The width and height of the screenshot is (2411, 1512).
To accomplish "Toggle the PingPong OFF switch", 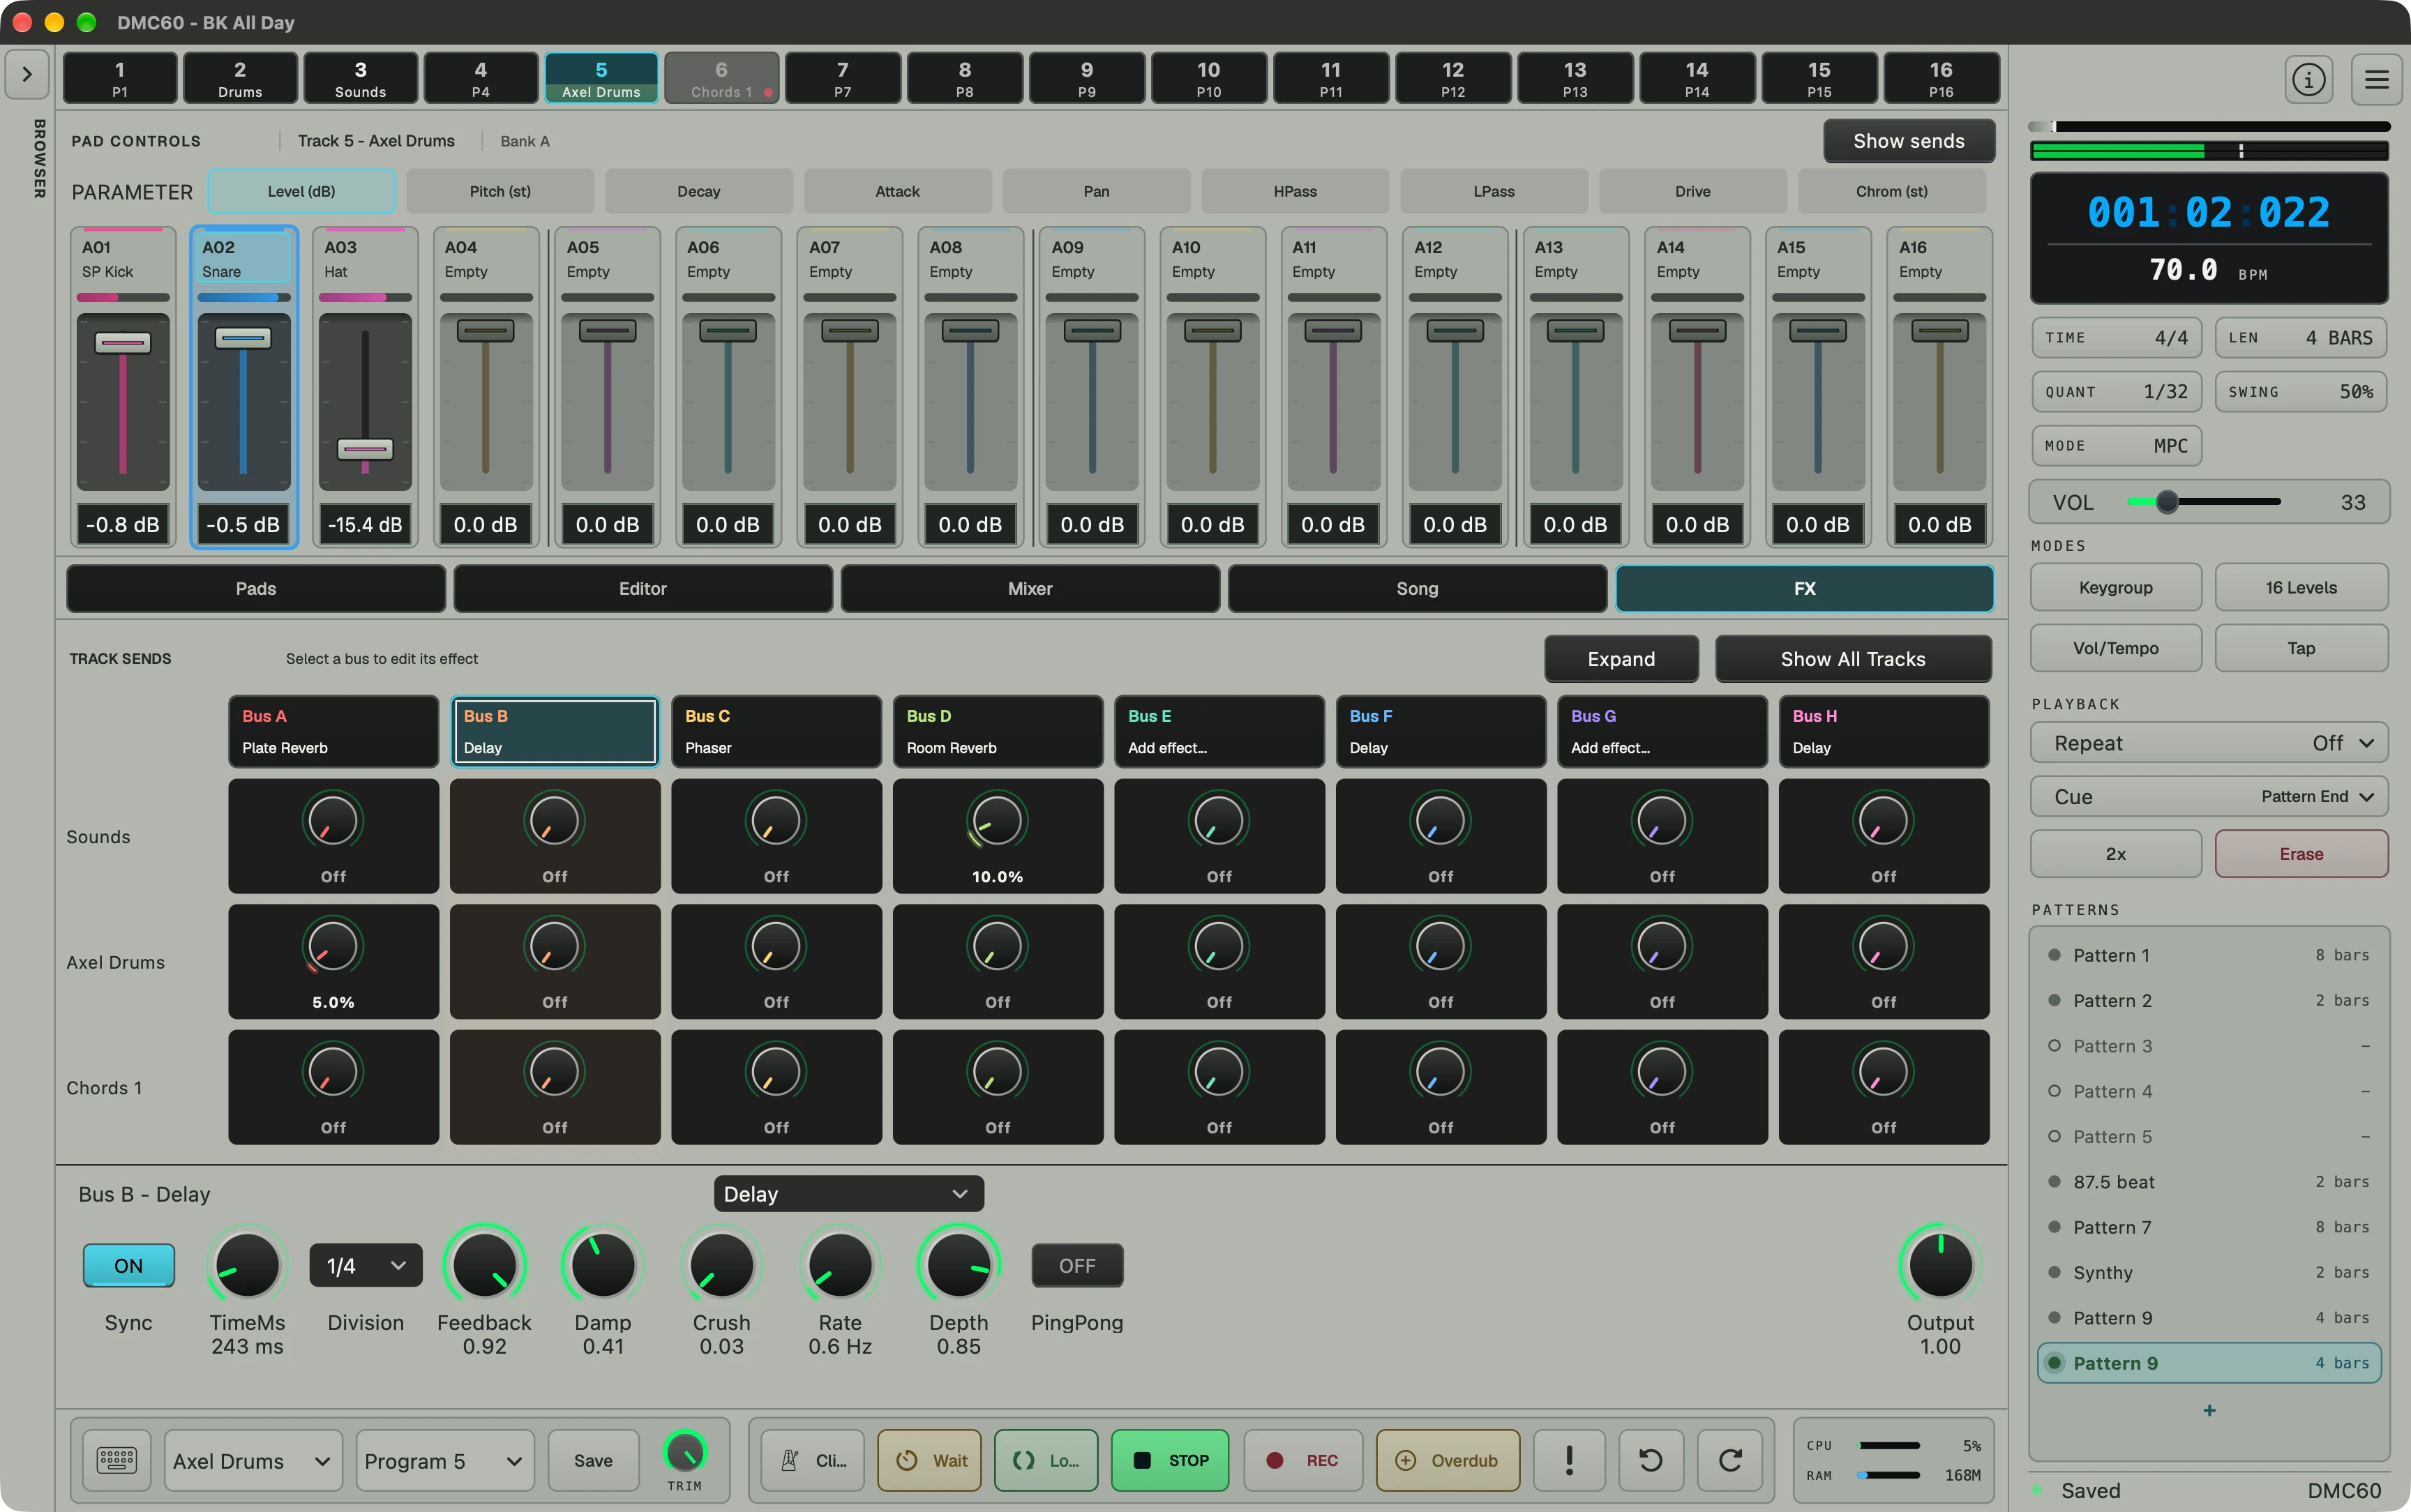I will pyautogui.click(x=1077, y=1265).
